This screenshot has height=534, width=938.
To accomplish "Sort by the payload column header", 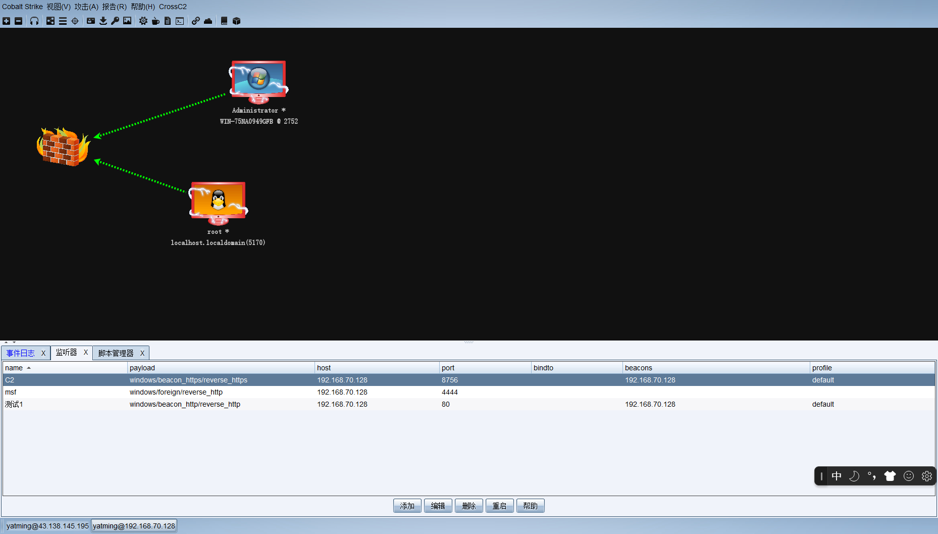I will (x=221, y=368).
